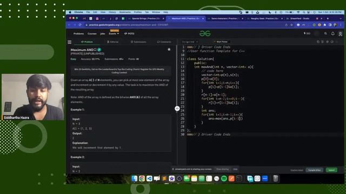The width and height of the screenshot is (346, 194).
Task: Open the Chrome extensions puzzle icon
Action: click(324, 25)
